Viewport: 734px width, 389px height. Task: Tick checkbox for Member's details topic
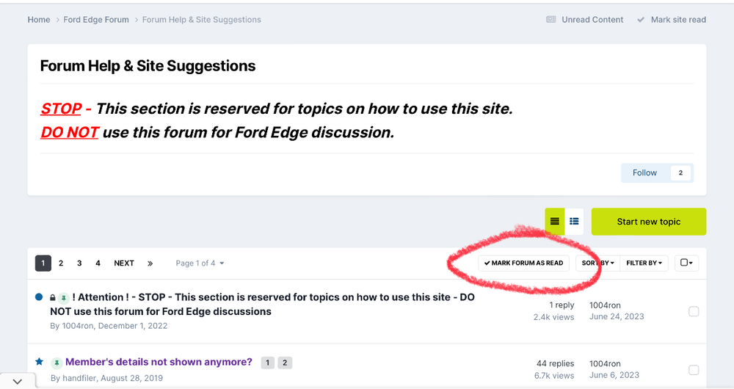[x=694, y=370]
